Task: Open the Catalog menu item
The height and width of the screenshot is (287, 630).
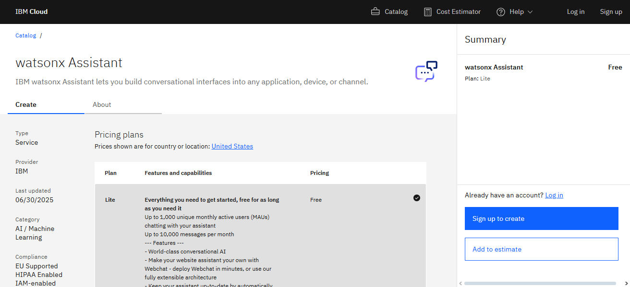Action: pyautogui.click(x=389, y=11)
